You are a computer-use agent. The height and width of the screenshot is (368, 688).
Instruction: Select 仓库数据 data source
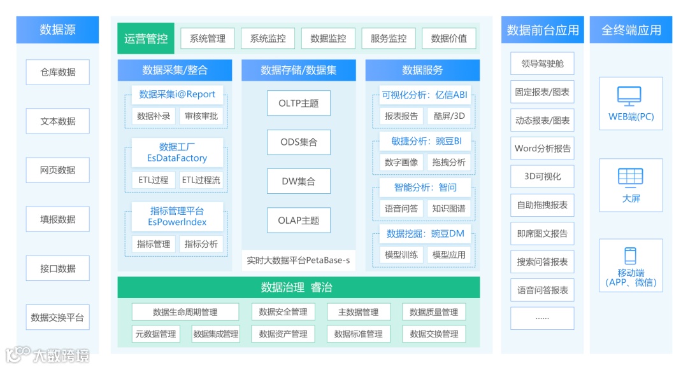coord(57,72)
